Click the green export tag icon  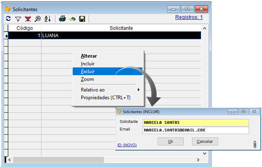[72, 19]
